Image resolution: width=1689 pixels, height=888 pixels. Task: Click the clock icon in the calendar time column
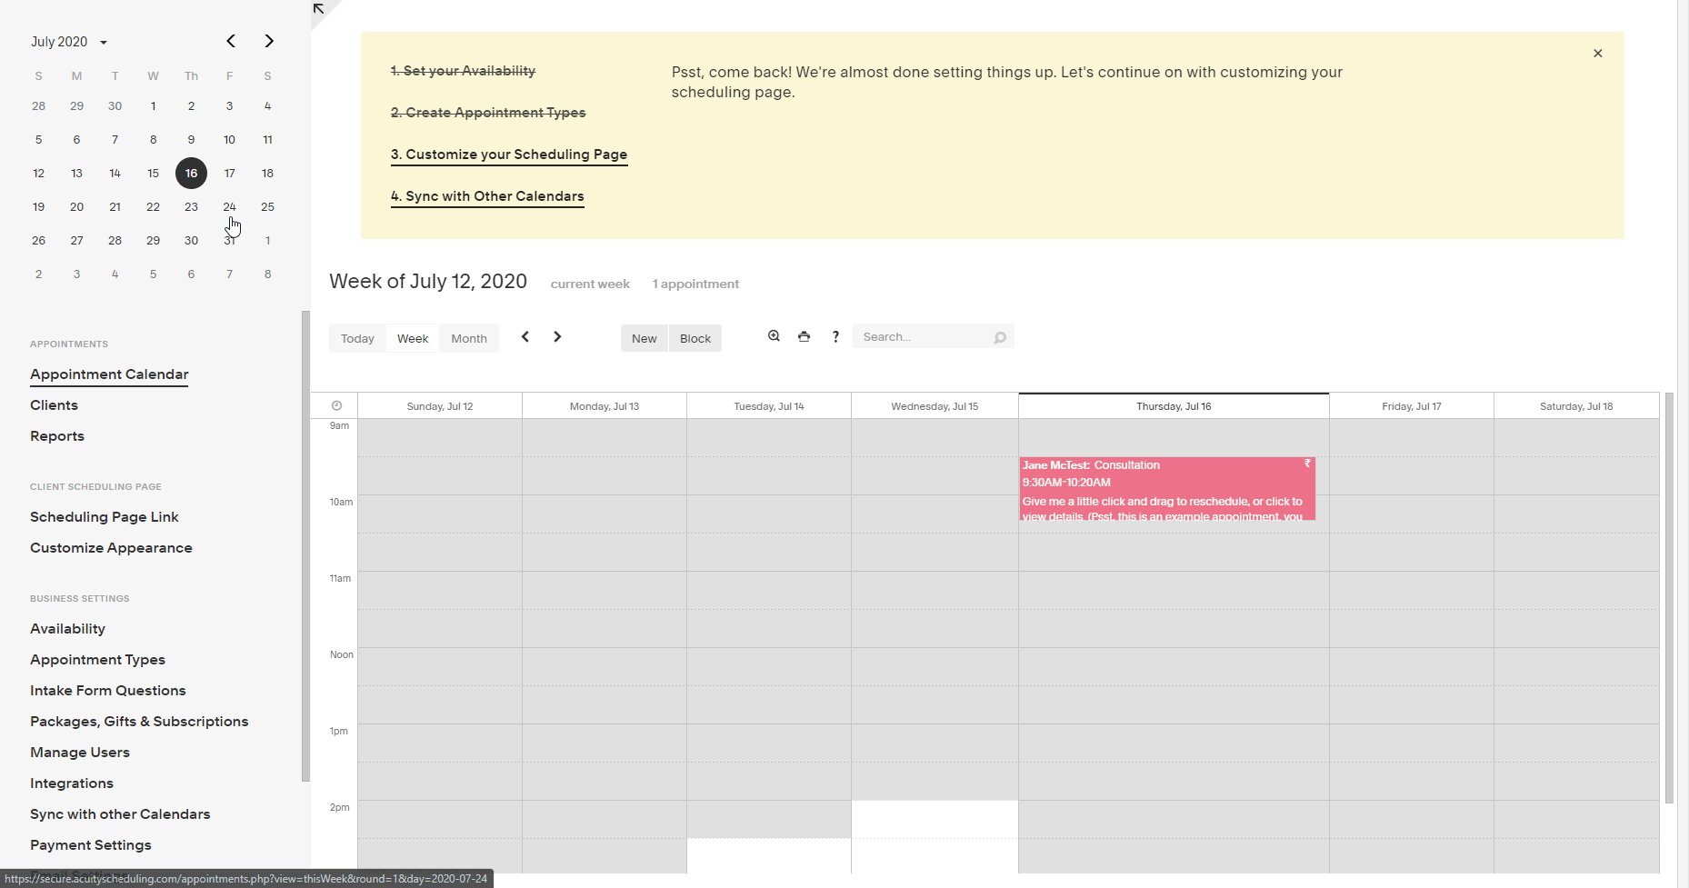pyautogui.click(x=336, y=405)
